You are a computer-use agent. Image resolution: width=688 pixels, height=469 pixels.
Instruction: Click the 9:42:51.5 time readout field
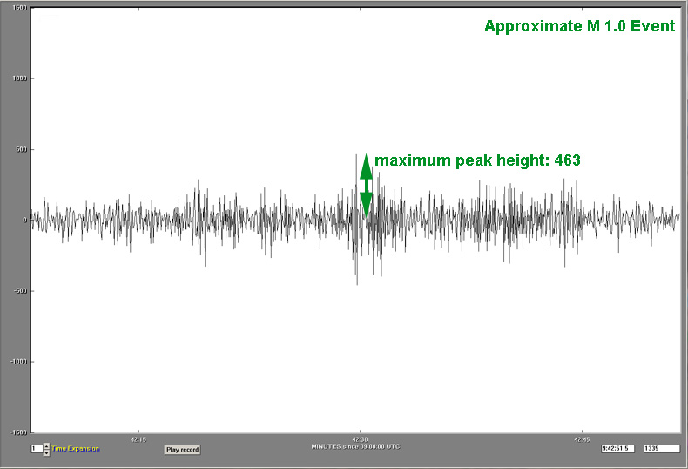(617, 448)
